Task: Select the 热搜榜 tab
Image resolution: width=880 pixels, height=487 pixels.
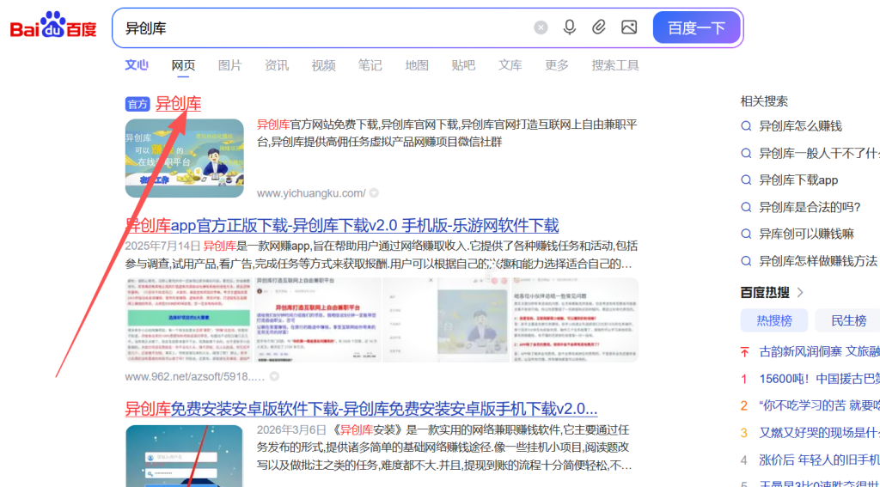Action: coord(774,321)
